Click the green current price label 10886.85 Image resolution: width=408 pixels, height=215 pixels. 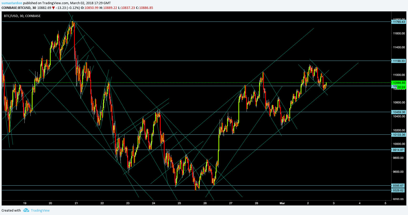point(399,83)
